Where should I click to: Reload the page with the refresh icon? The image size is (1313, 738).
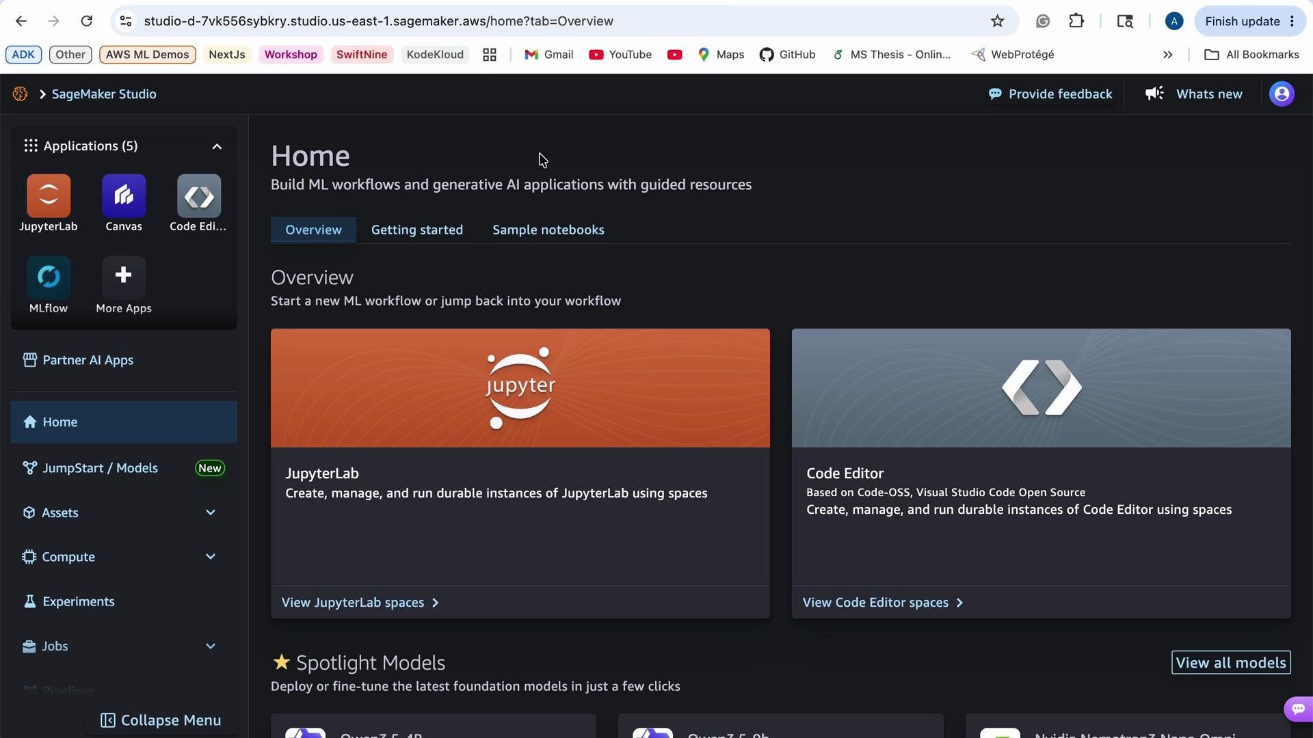coord(87,21)
